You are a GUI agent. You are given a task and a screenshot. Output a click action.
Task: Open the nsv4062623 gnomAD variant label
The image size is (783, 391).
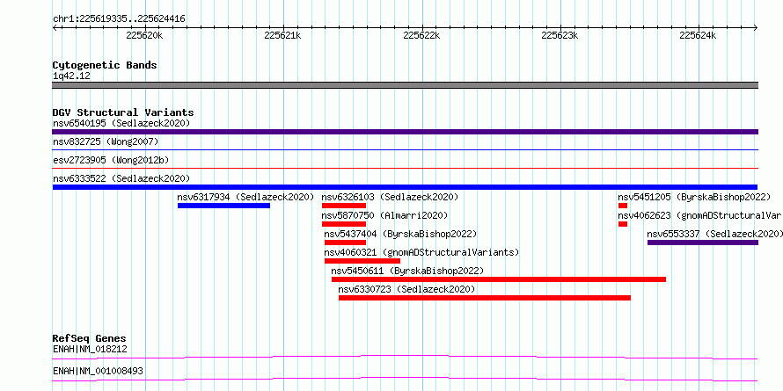click(700, 215)
